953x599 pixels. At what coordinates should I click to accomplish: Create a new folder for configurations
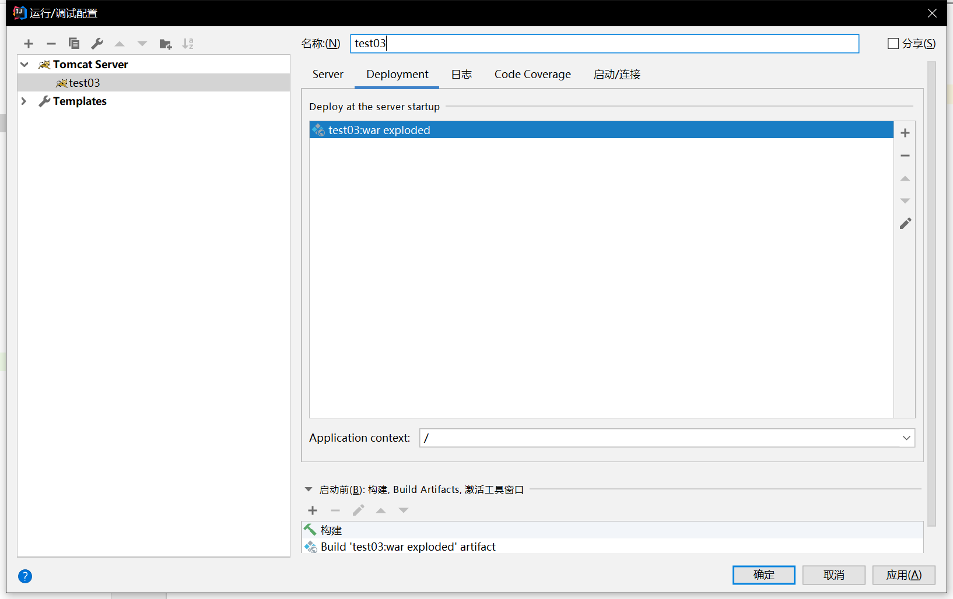tap(166, 43)
